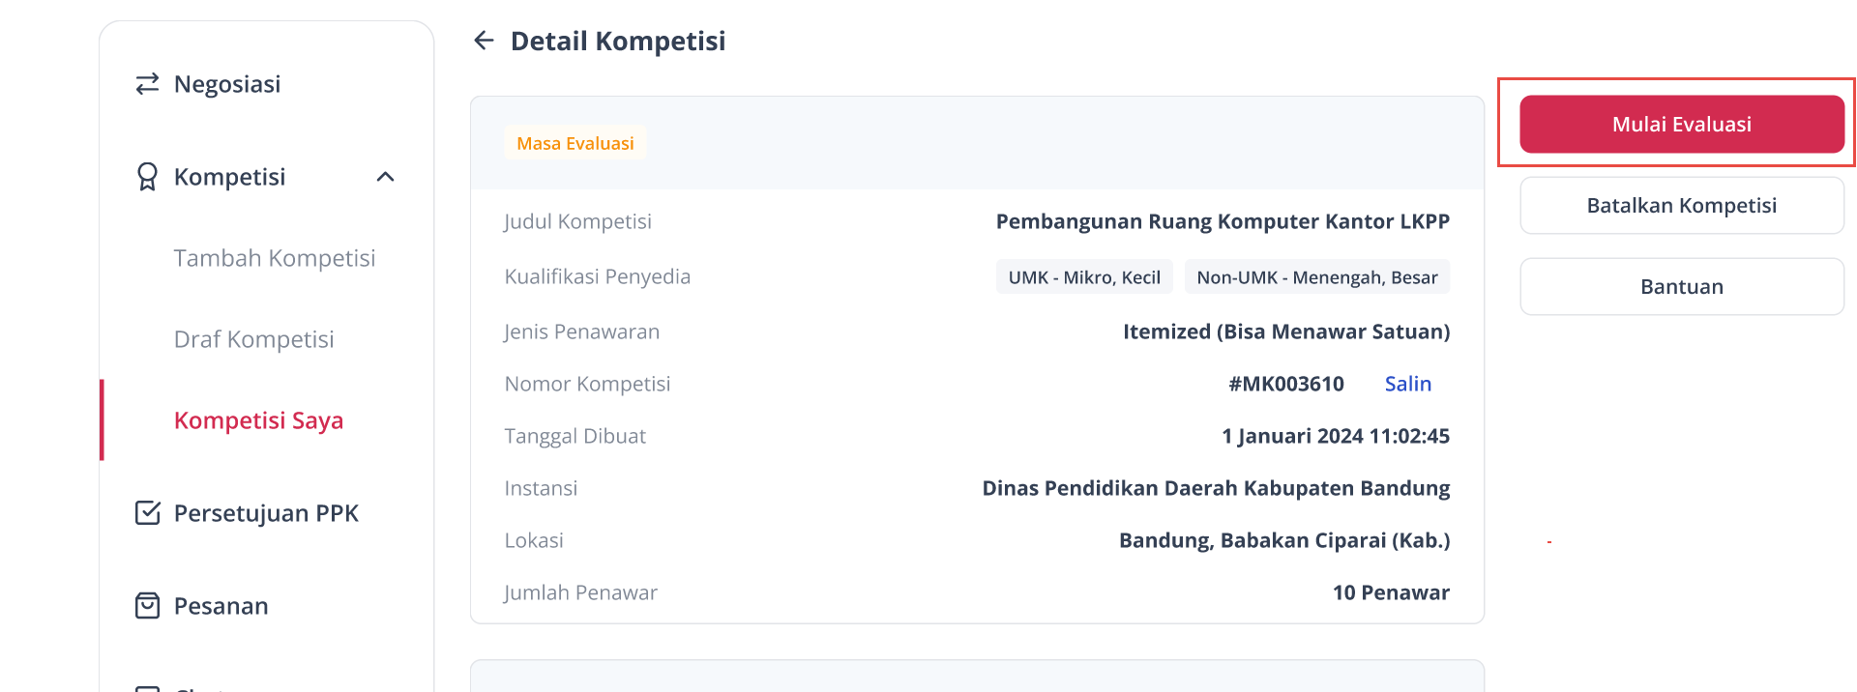This screenshot has height=692, width=1857.
Task: Open Draf Kompetisi submenu item
Action: click(253, 339)
